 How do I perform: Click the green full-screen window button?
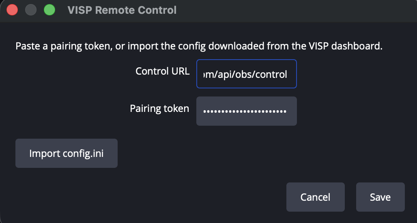[49, 10]
